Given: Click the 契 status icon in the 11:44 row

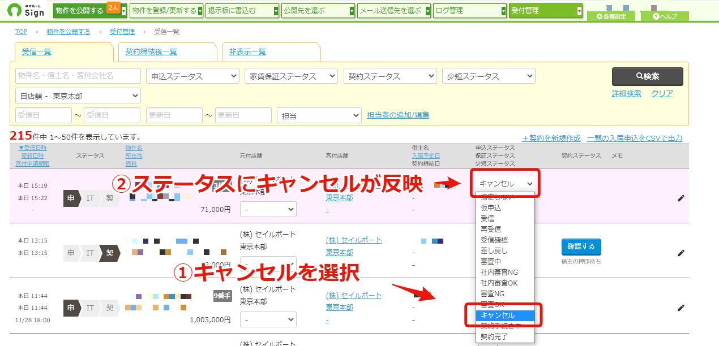Looking at the screenshot, I should (x=109, y=308).
